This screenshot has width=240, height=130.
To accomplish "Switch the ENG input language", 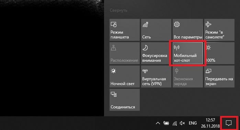I will click(x=193, y=123).
